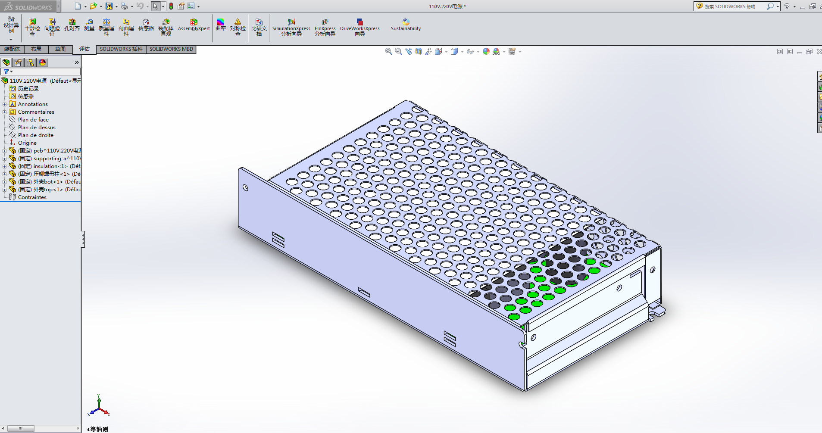Viewport: 822px width, 433px height.
Task: Run the 干涉检查 interference detection tool
Action: coord(32,27)
